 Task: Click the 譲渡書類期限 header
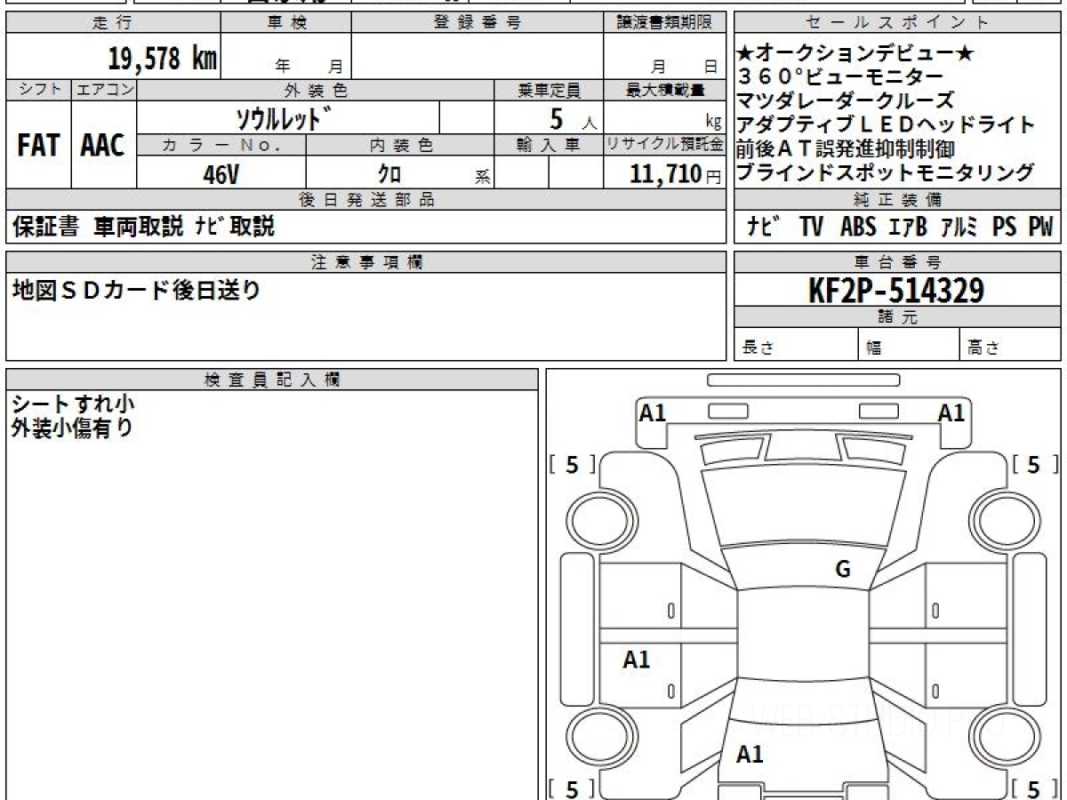coord(665,23)
